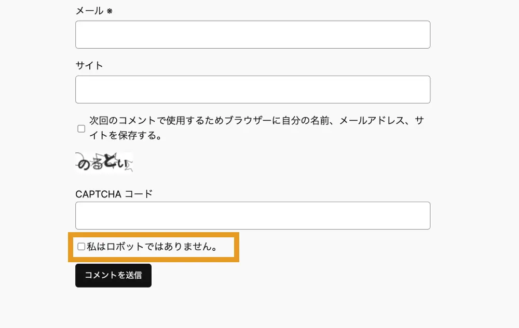Click the CAPTCHA コード label text
This screenshot has height=328, width=519.
click(114, 194)
